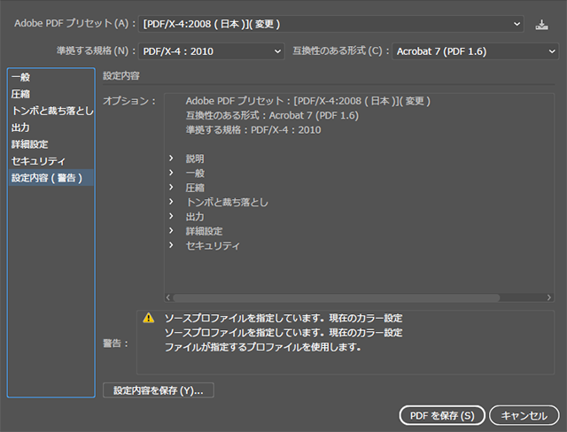
Task: Expand the 説明 section
Action: pos(171,158)
